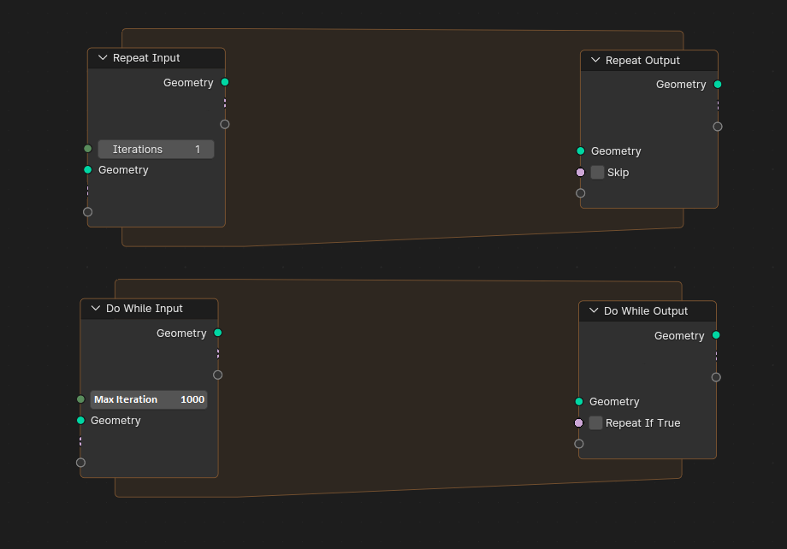Collapse the Repeat Output node
Image resolution: width=787 pixels, height=549 pixels.
point(595,60)
